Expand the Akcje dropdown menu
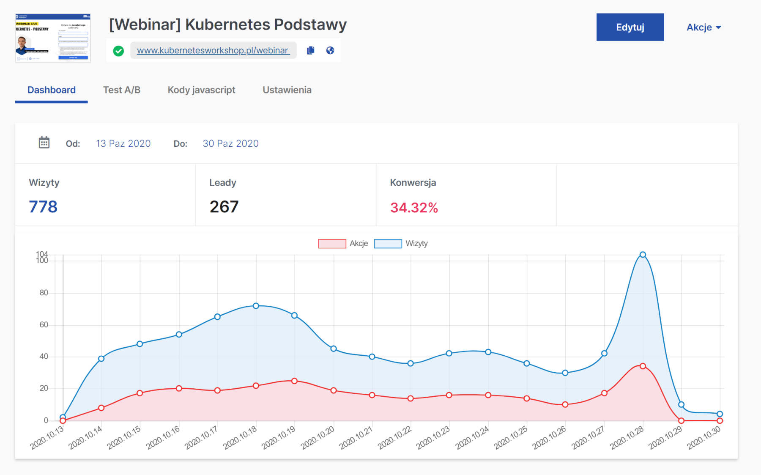761x475 pixels. tap(704, 27)
